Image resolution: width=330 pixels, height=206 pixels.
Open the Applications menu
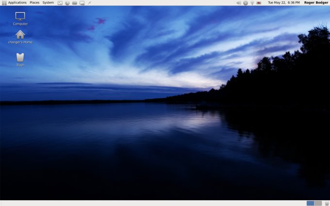(x=17, y=3)
